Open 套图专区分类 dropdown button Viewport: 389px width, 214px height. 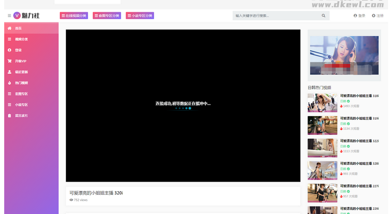point(107,15)
